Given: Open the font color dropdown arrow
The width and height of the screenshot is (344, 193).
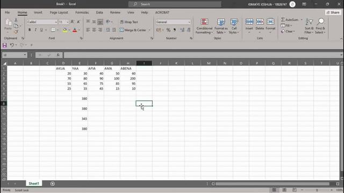Looking at the screenshot, I should click(x=79, y=30).
